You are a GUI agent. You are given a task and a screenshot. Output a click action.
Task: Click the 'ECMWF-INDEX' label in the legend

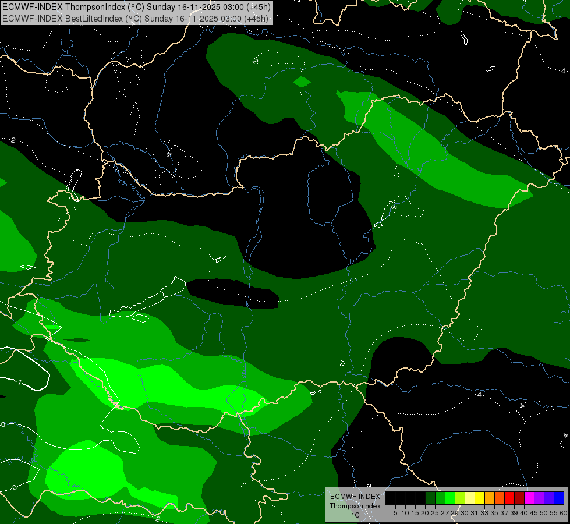355,497
